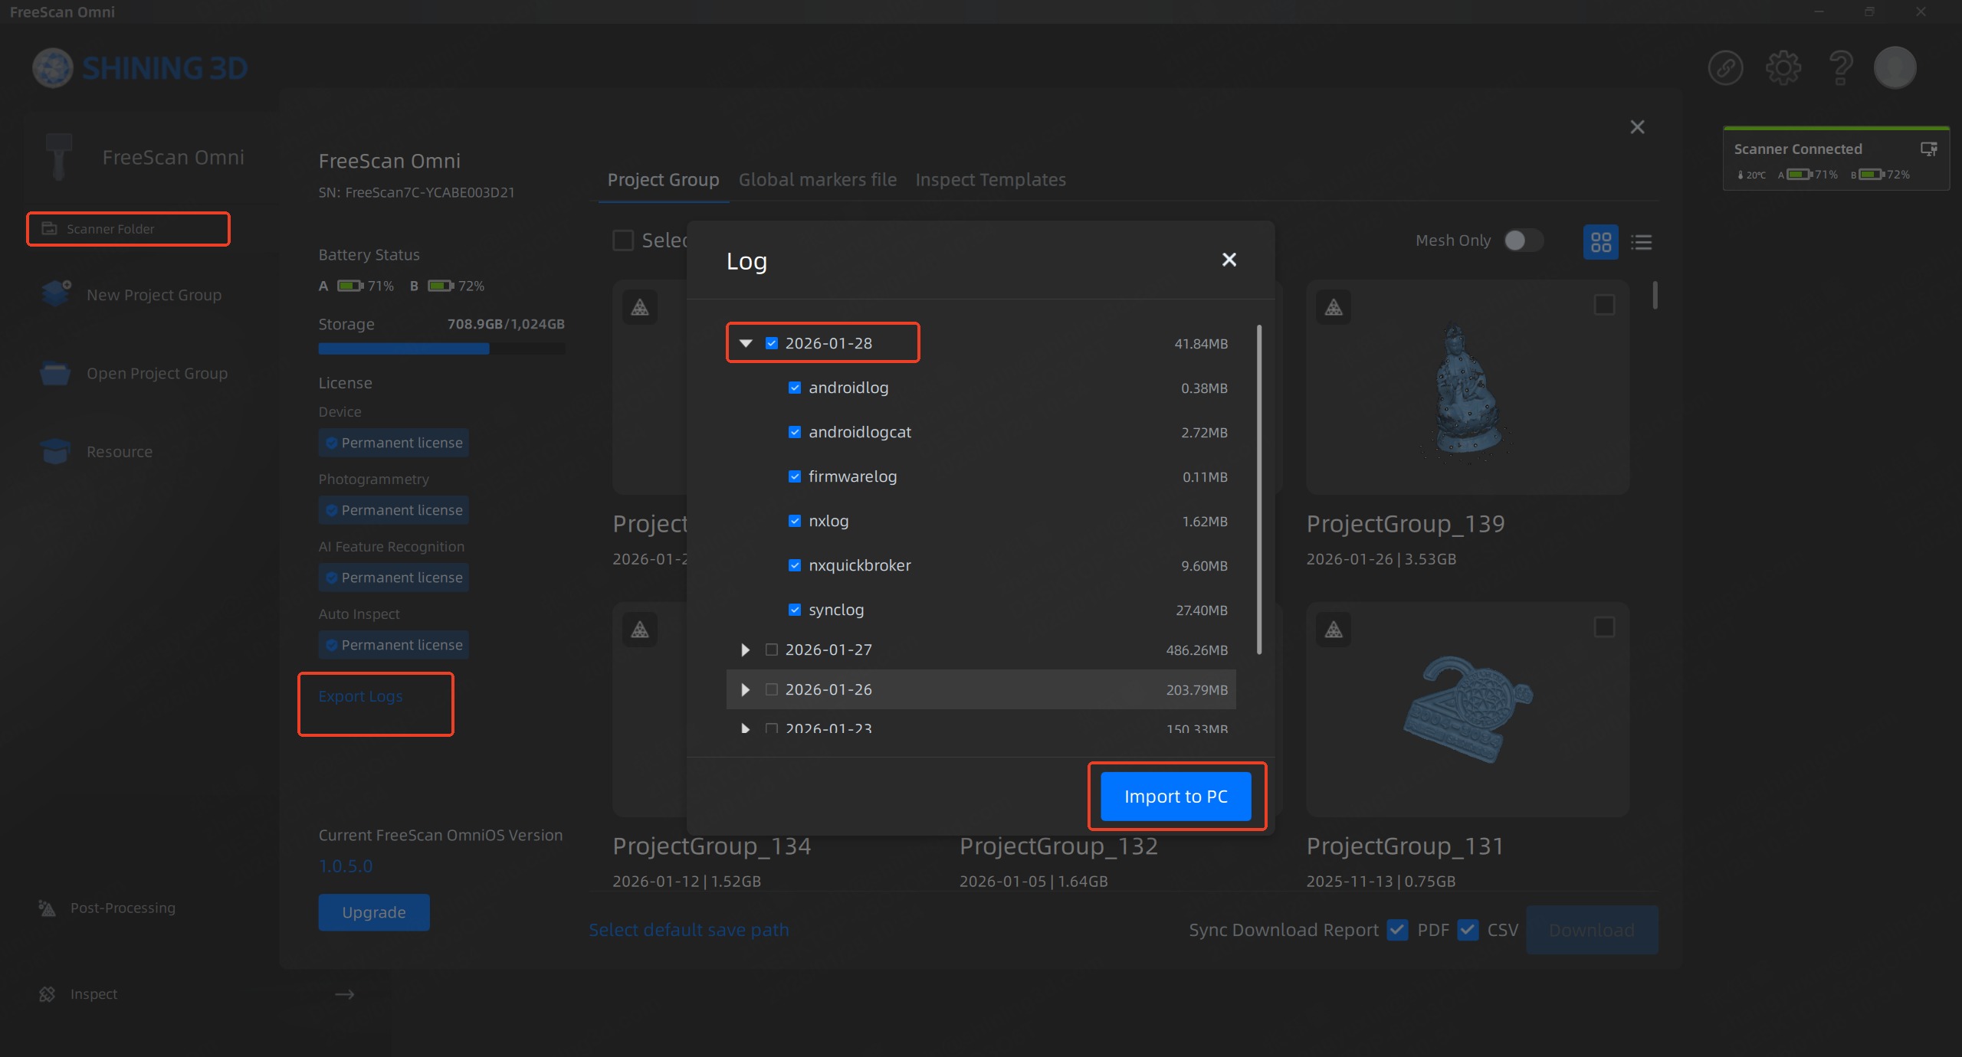Go to Inspect section

pyautogui.click(x=94, y=994)
